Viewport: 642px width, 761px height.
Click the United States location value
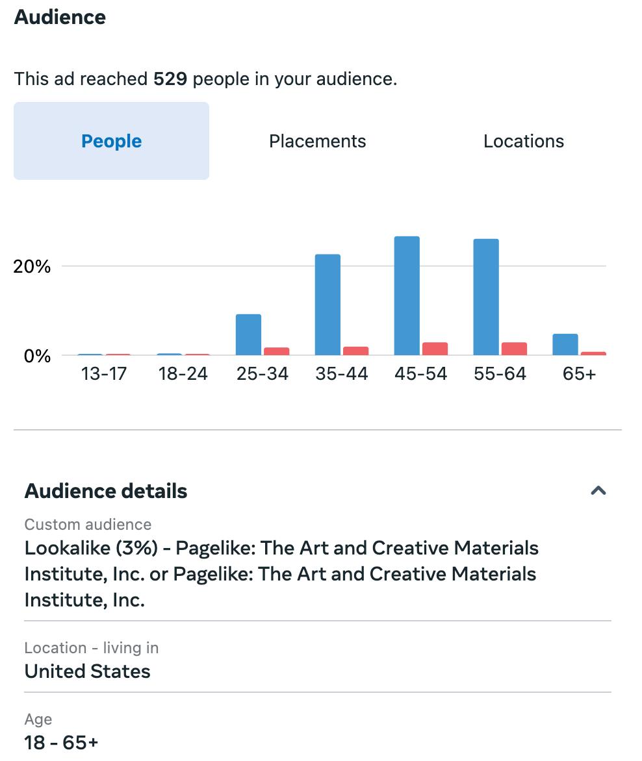tap(87, 671)
